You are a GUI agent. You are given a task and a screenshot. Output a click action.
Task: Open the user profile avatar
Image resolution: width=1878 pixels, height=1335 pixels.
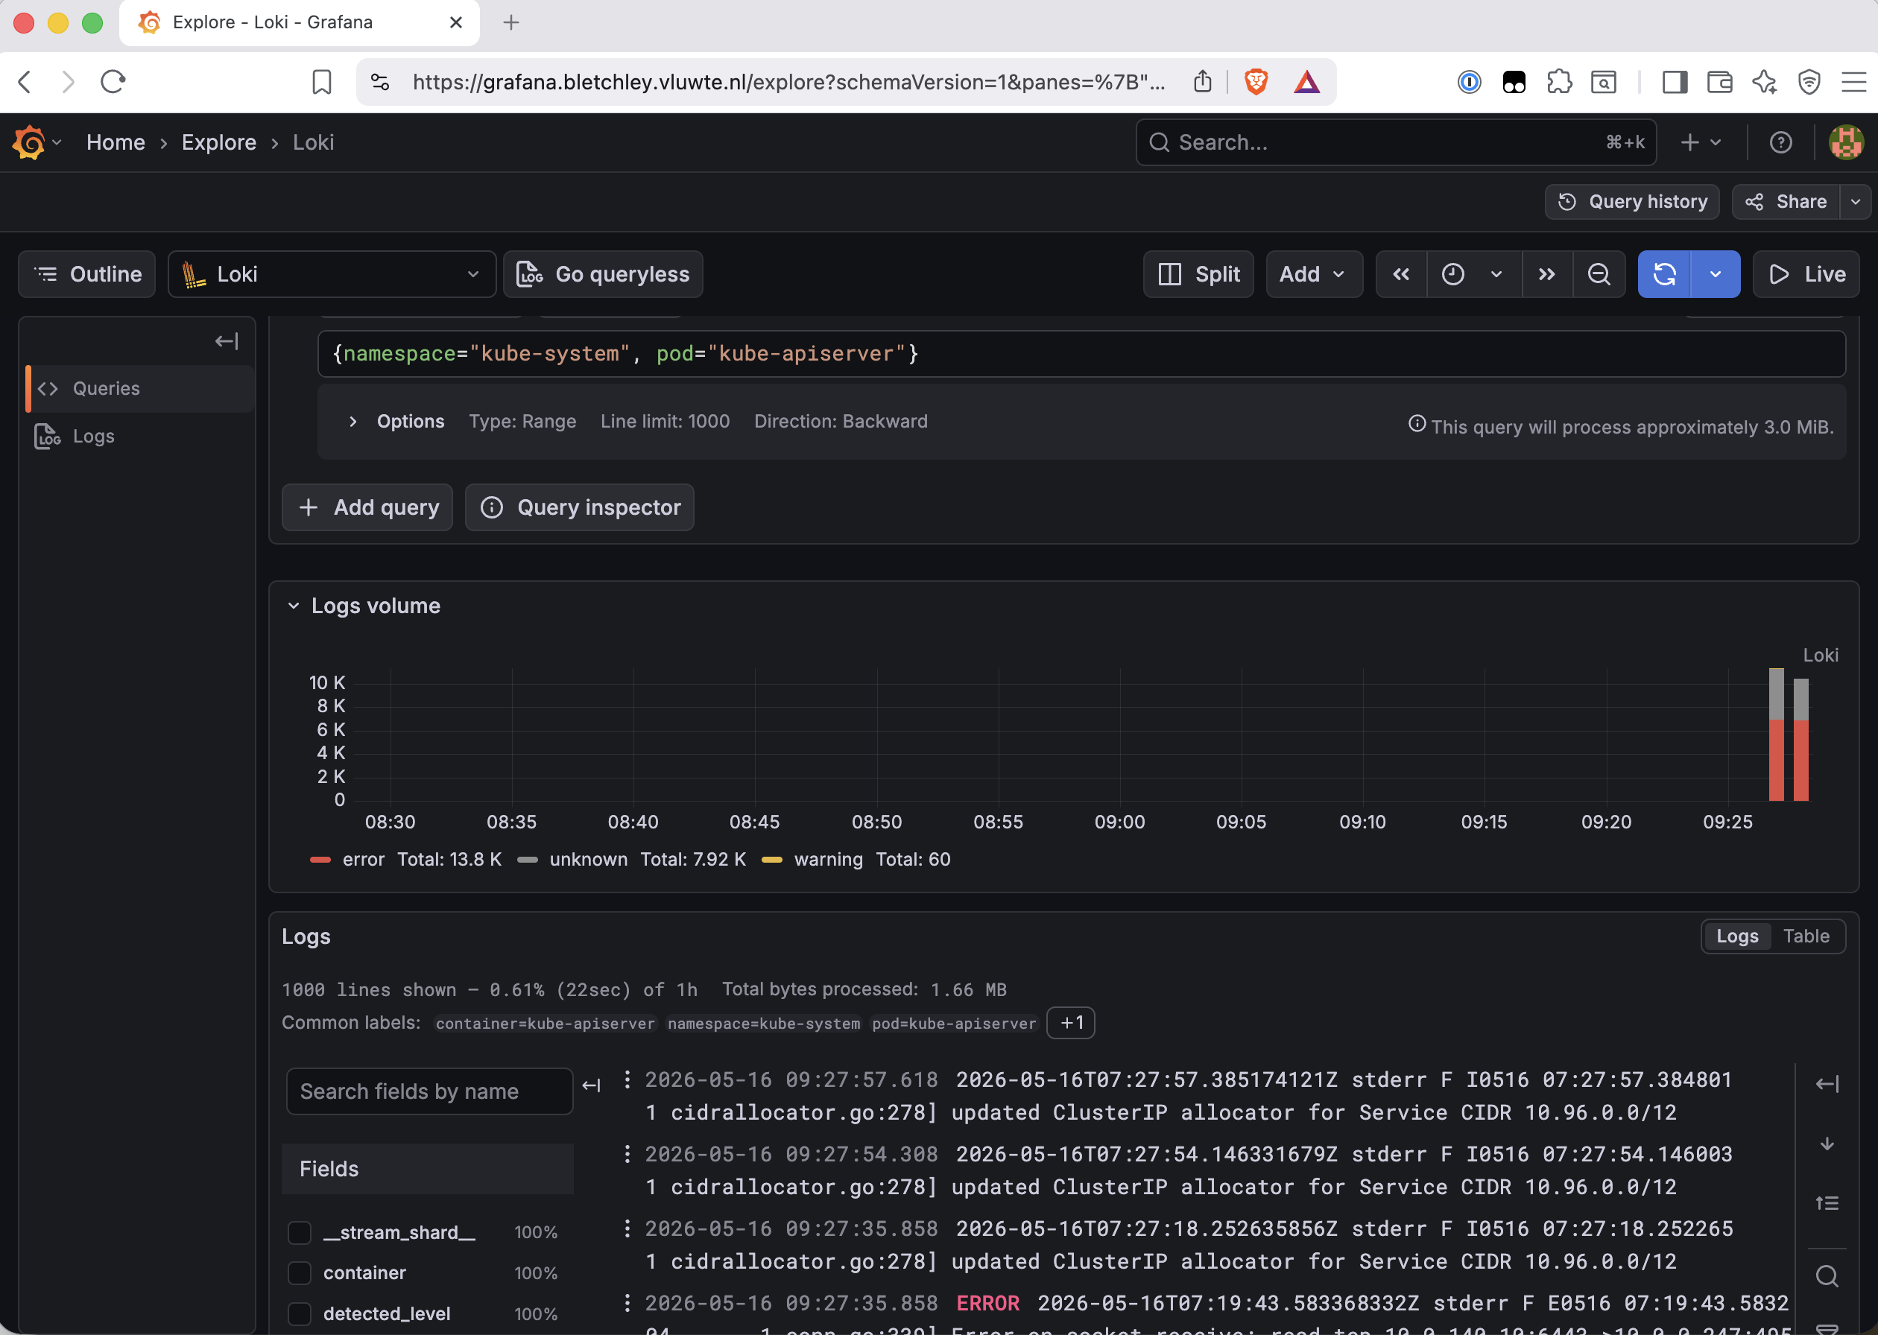pyautogui.click(x=1846, y=142)
